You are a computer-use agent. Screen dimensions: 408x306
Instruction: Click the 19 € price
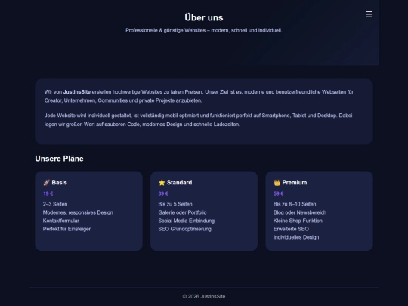pos(48,193)
